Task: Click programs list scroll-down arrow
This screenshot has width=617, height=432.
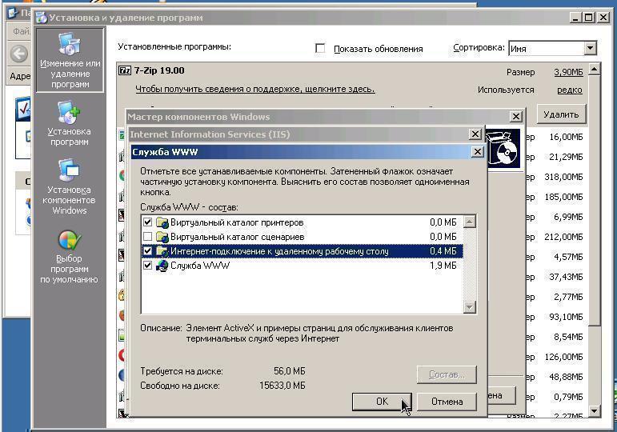Action: [594, 411]
